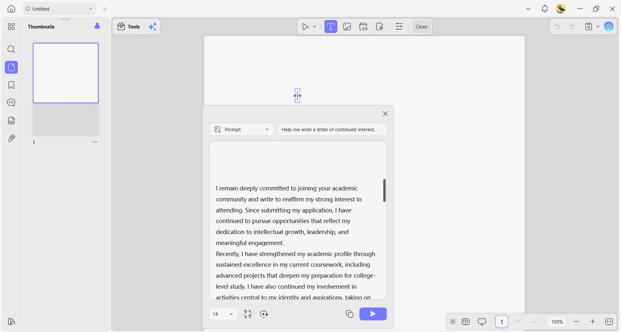The image size is (621, 332).
Task: Click the regenerate response icon
Action: click(x=264, y=314)
